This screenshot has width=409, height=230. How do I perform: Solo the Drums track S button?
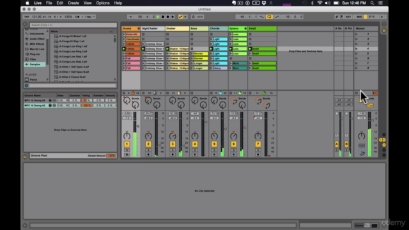coord(127,150)
